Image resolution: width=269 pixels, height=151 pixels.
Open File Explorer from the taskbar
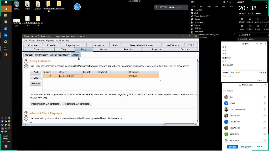pos(6,15)
